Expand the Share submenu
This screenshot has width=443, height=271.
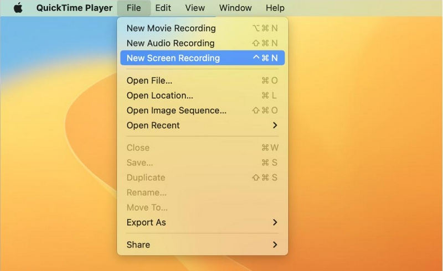pos(138,244)
